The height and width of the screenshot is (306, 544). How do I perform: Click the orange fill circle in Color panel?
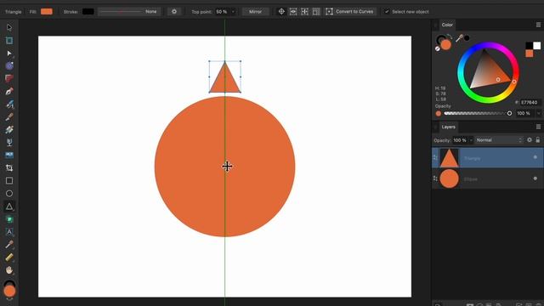445,45
